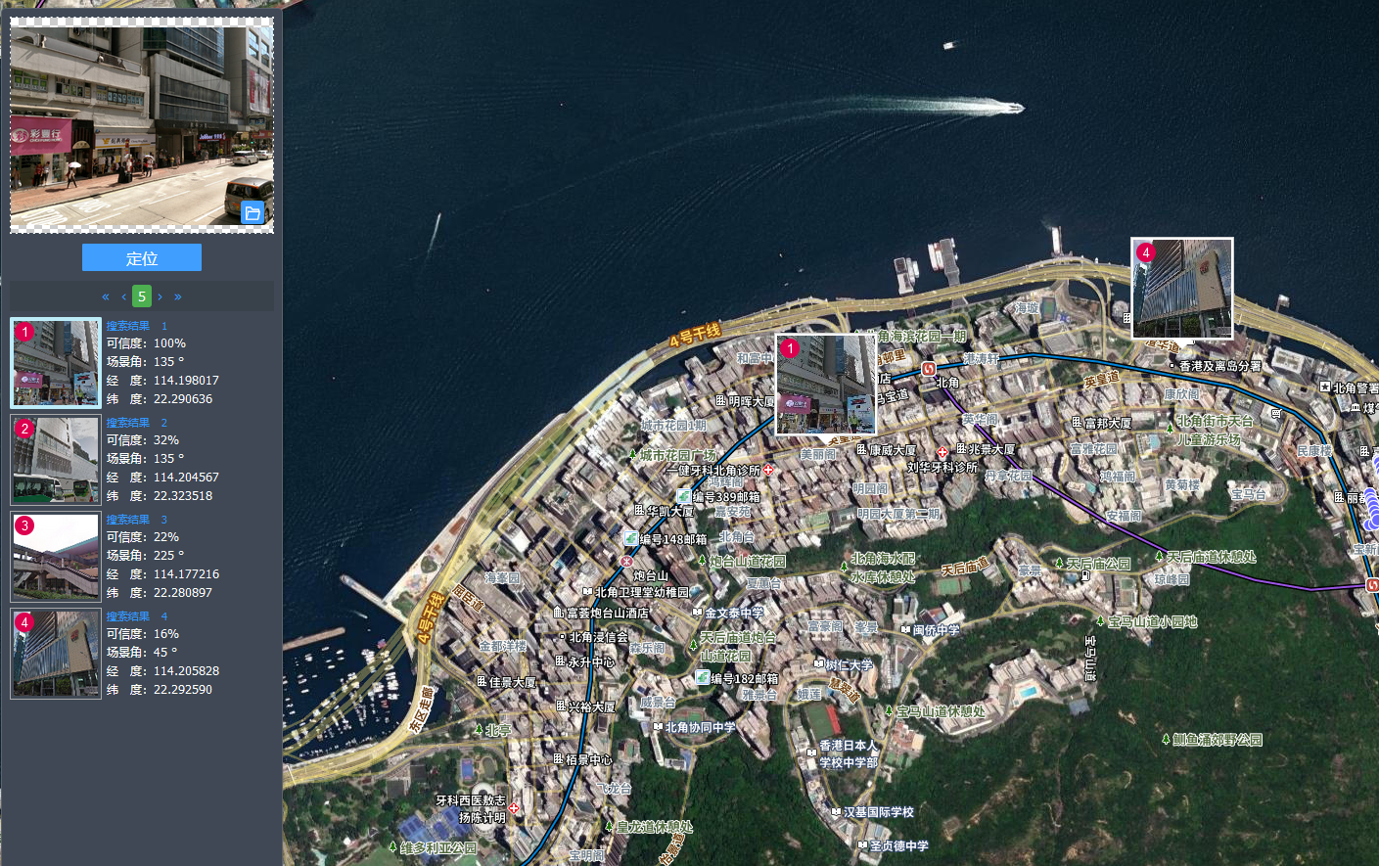1379x866 pixels.
Task: Jump to last page of results
Action: click(178, 296)
